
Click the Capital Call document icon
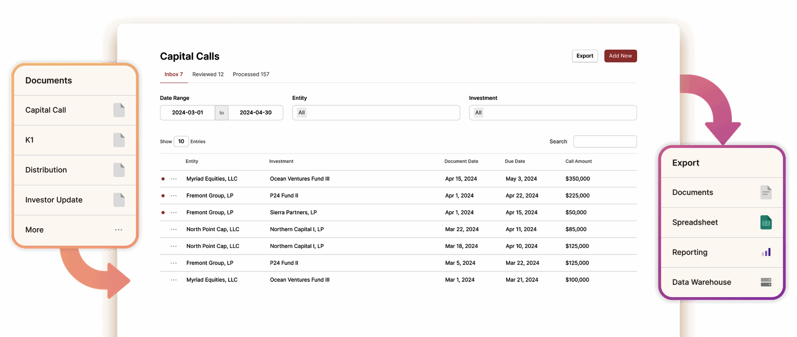119,110
